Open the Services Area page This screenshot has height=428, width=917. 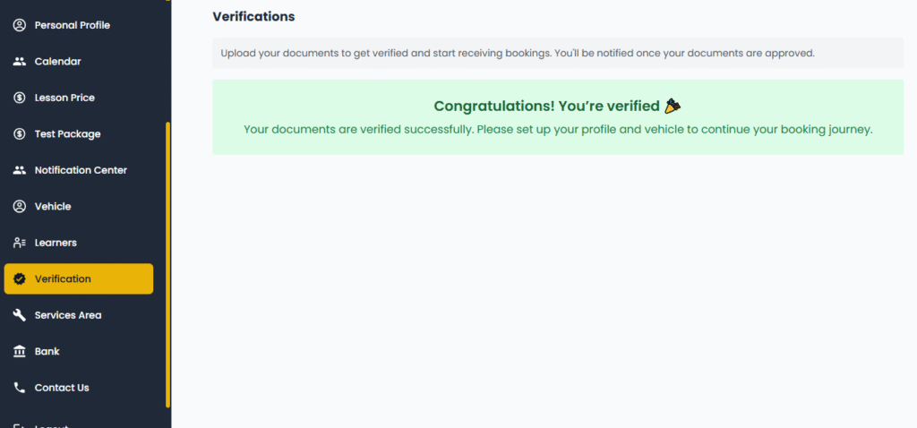point(68,315)
